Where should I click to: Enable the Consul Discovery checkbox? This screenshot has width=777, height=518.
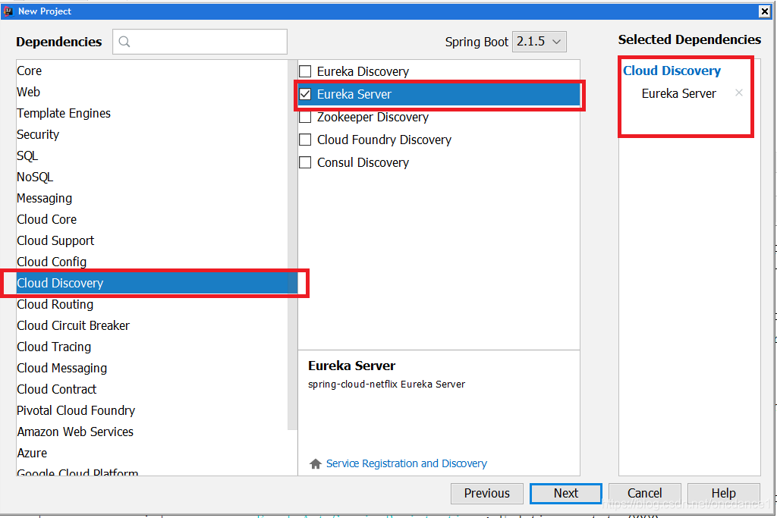coord(305,162)
